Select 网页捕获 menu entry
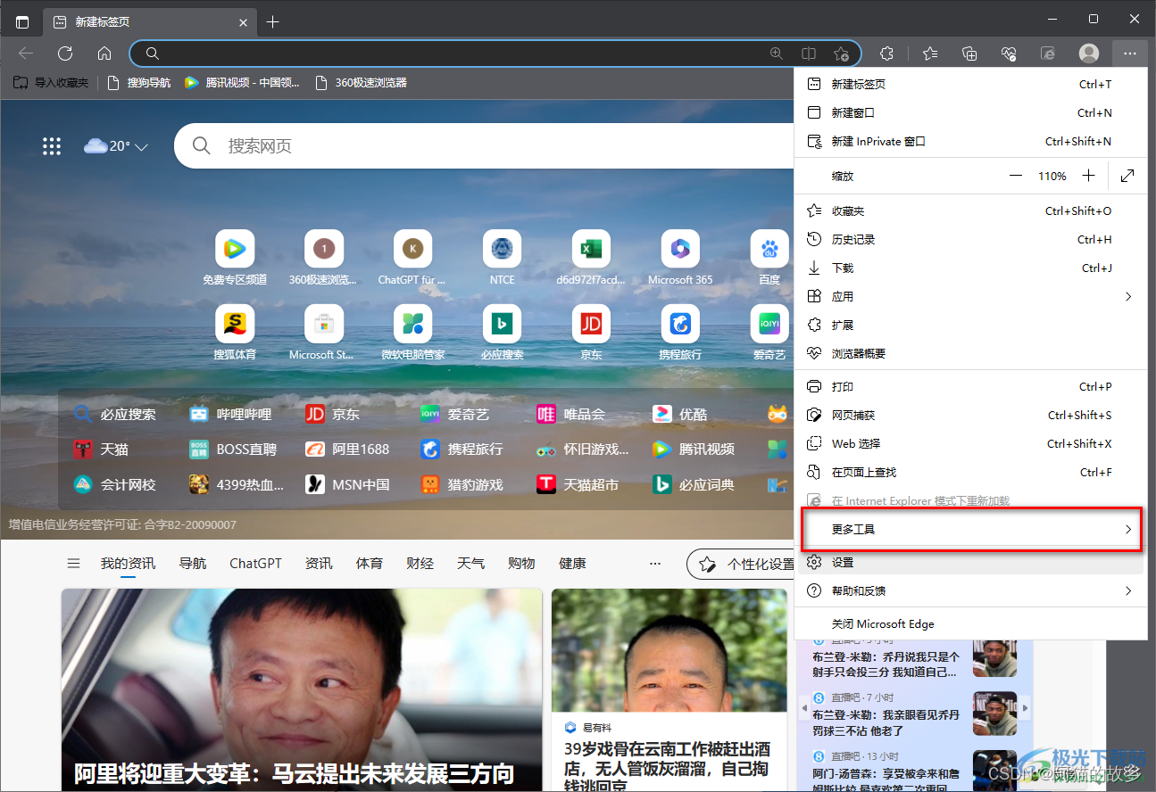The width and height of the screenshot is (1156, 792). click(x=970, y=415)
